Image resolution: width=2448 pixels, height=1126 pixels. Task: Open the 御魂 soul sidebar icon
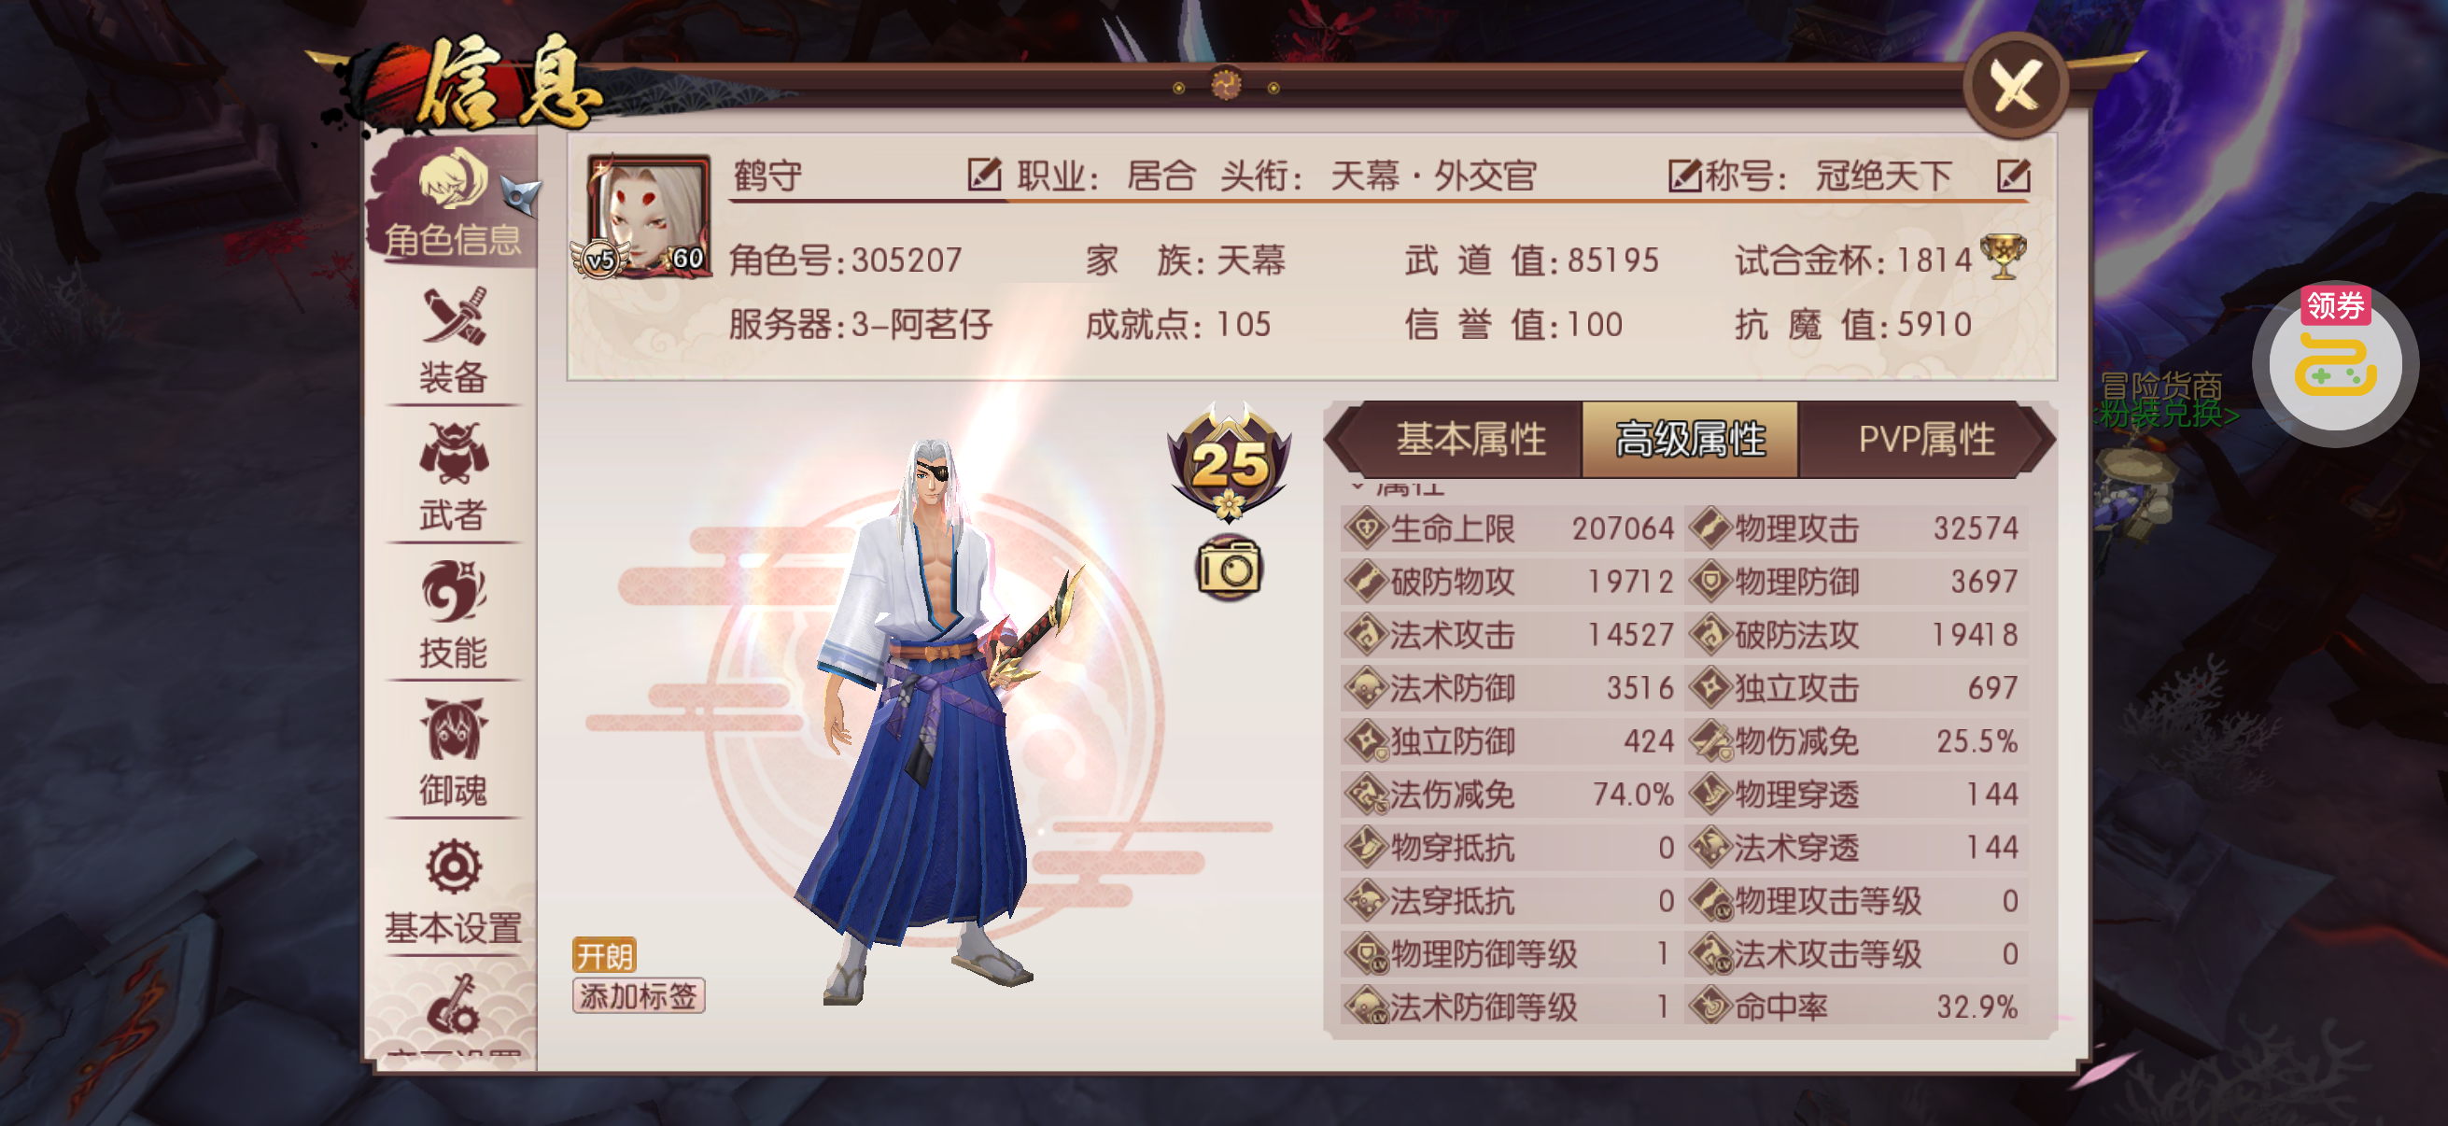(x=454, y=753)
